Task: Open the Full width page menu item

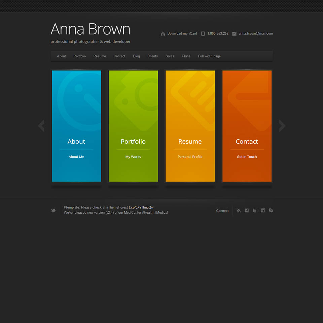Action: click(x=209, y=56)
